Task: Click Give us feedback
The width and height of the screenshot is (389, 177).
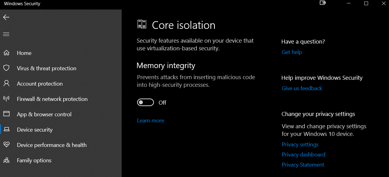Action: click(x=302, y=88)
